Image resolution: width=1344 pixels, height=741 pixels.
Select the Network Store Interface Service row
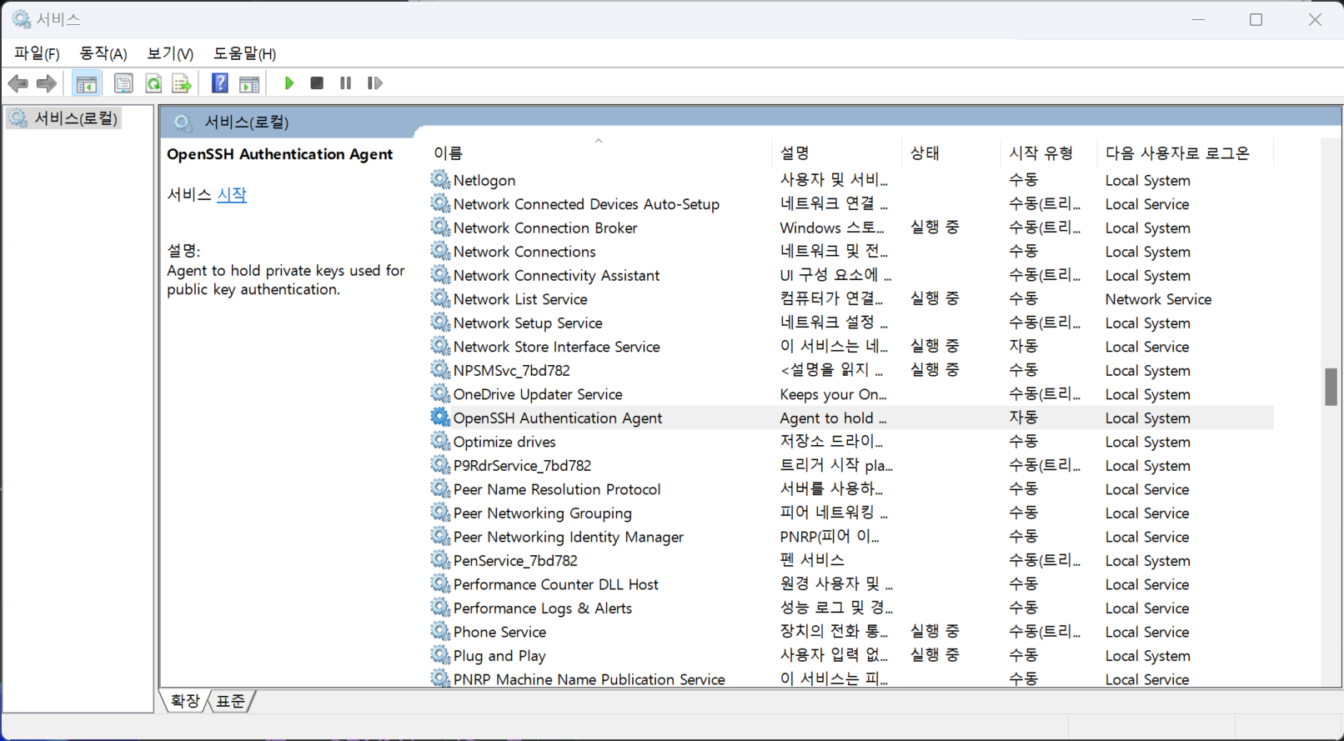click(851, 346)
